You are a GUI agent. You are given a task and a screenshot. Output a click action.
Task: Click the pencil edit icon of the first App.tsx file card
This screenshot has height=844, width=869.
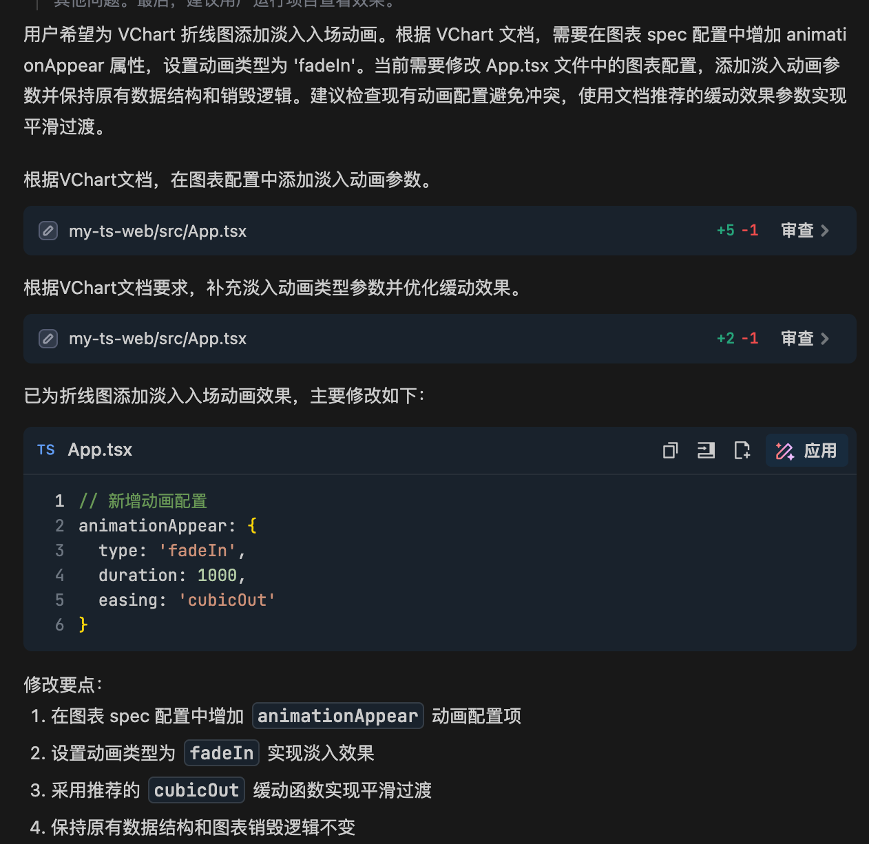click(48, 231)
